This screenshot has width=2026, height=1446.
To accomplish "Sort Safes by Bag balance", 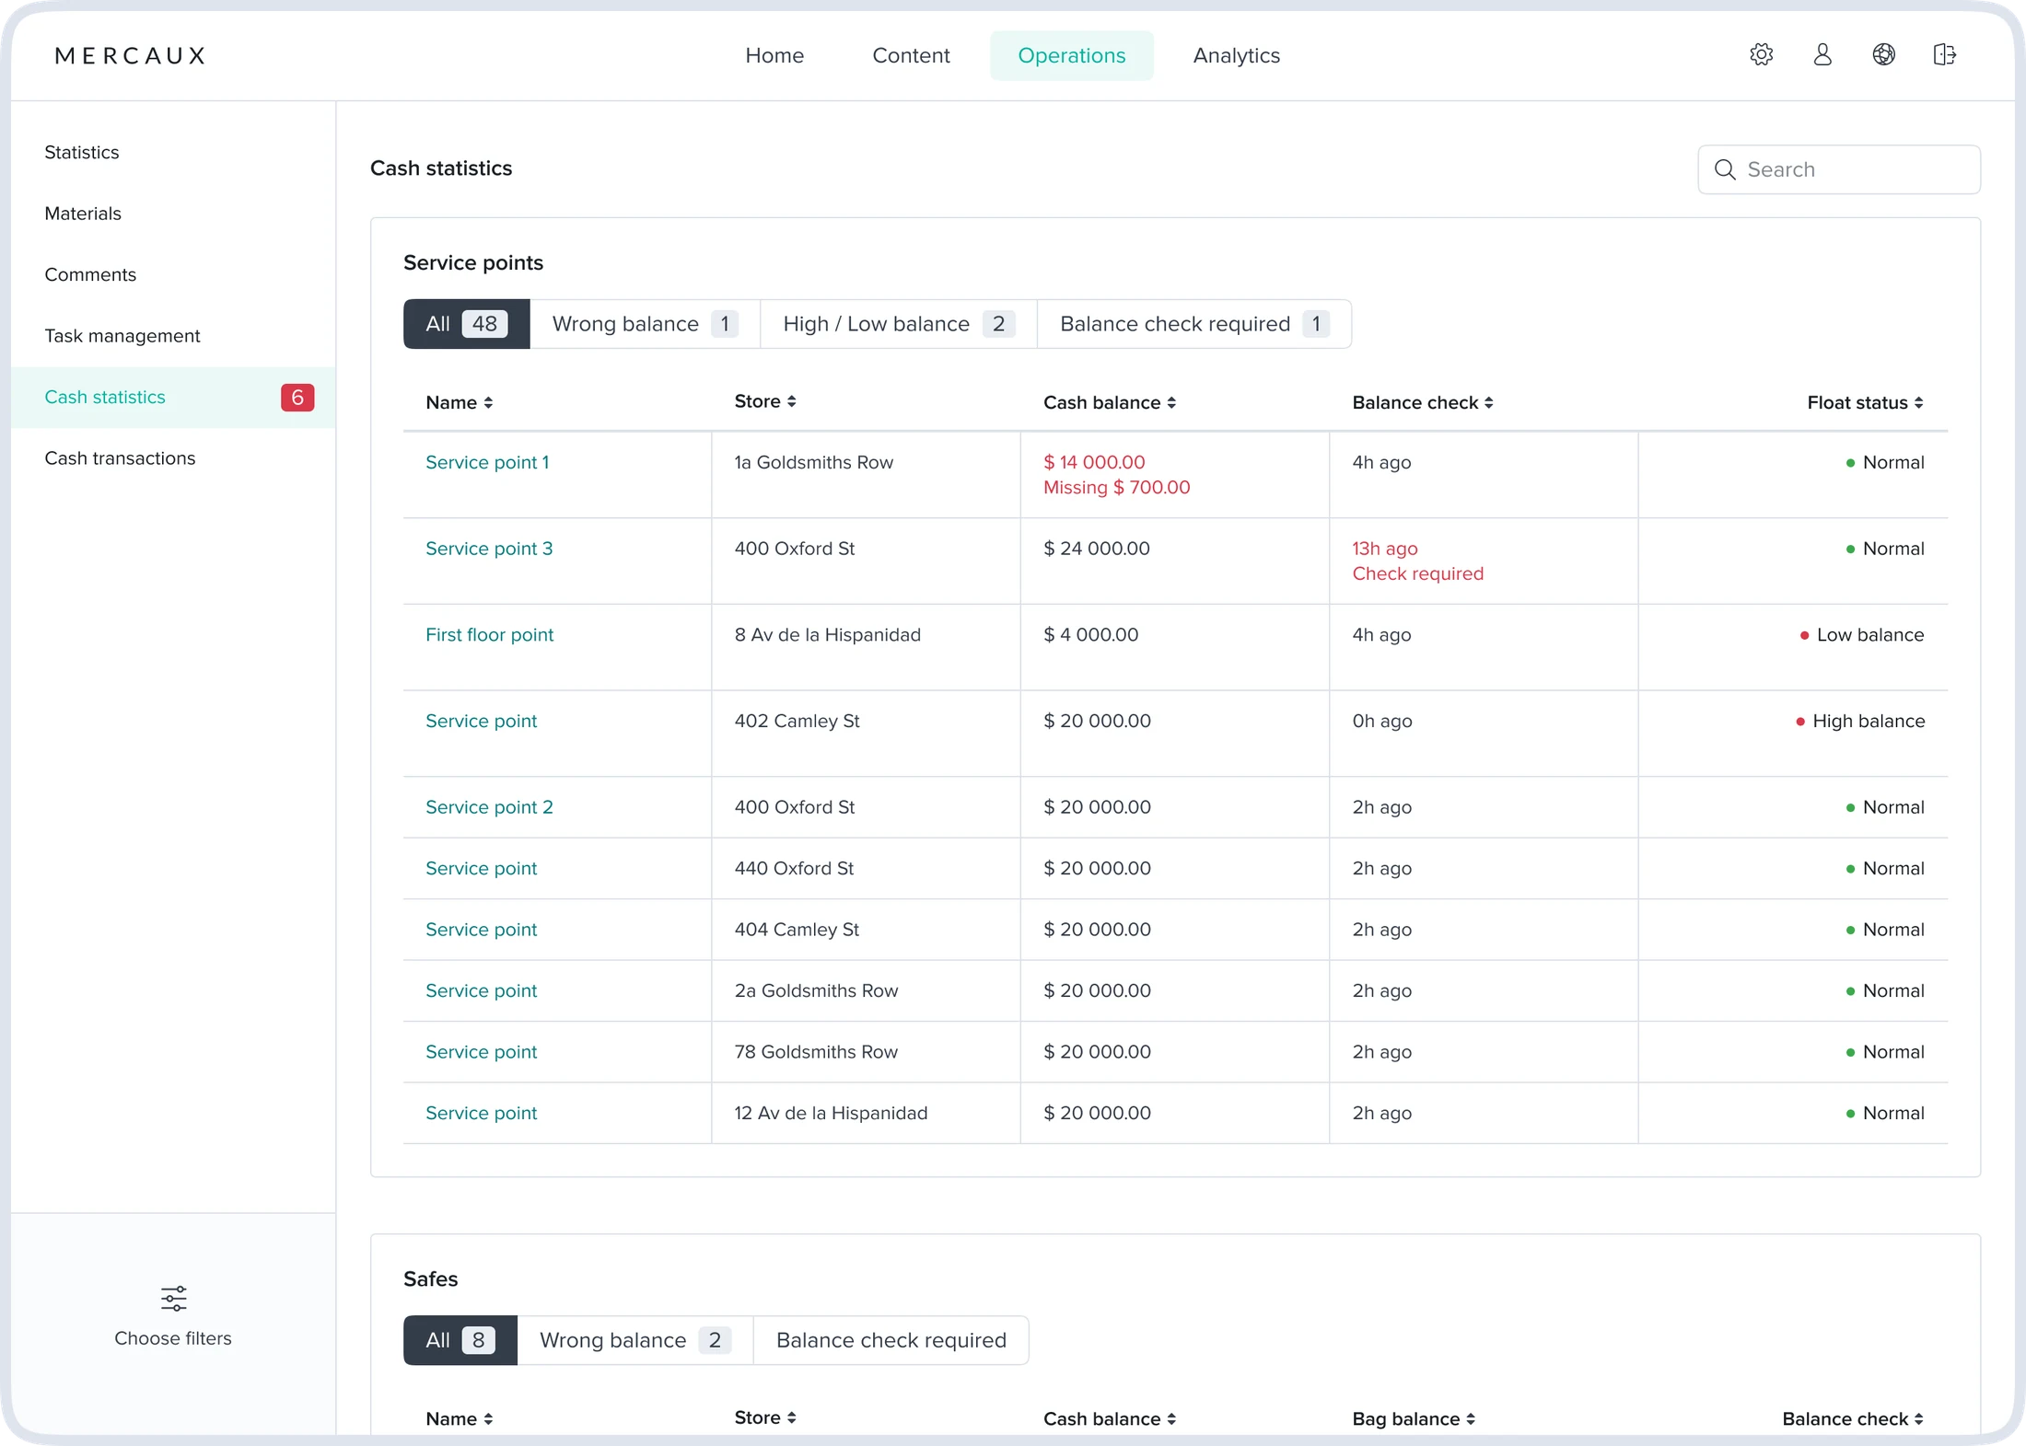I will coord(1413,1418).
